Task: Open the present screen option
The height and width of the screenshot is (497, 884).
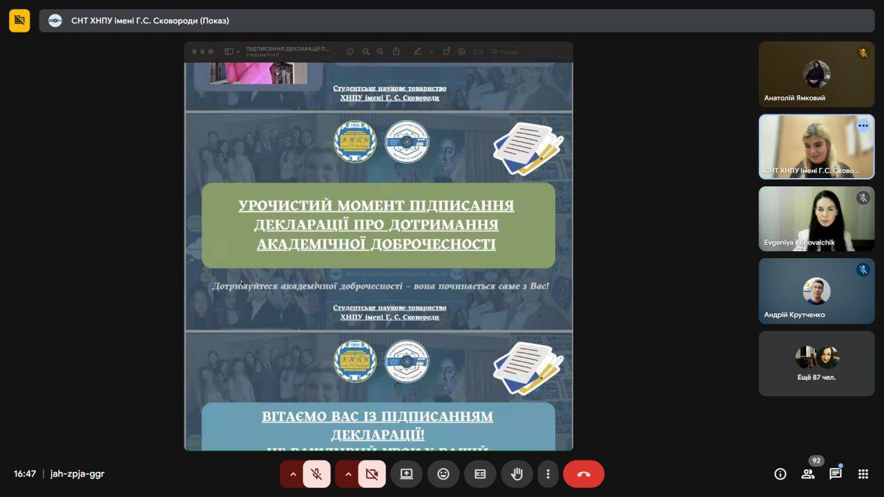Action: 406,474
